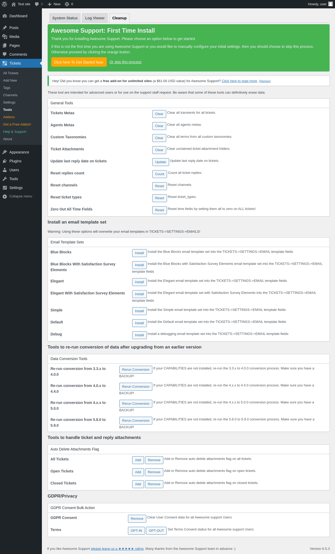Screen dimensions: 335x554
Task: Open Plugins via the plug icon
Action: click(5, 161)
